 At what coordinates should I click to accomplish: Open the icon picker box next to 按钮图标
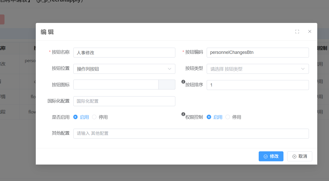pos(167,85)
